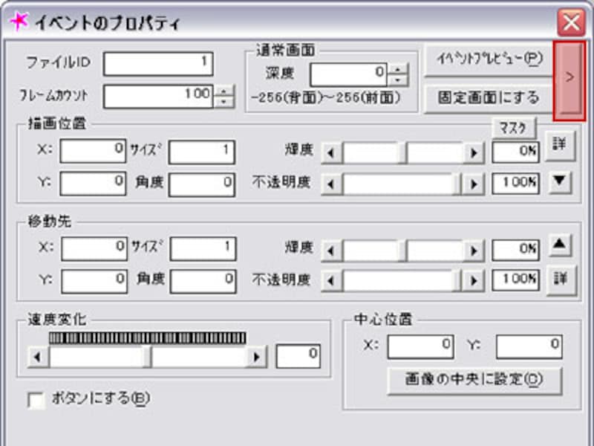Click 固定画面にする button
This screenshot has height=446, width=594.
[489, 97]
